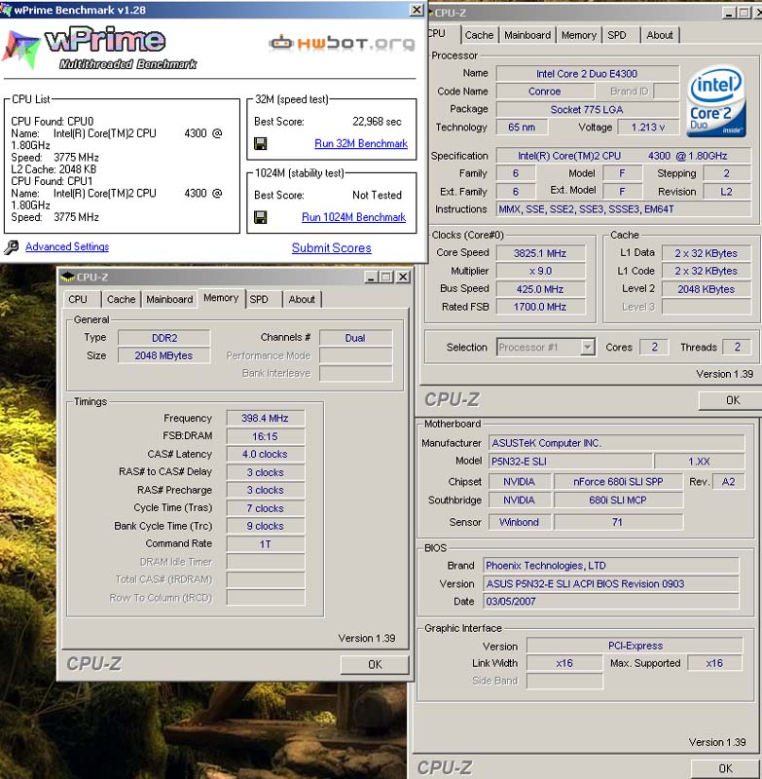This screenshot has width=762, height=779.
Task: Click the 32M Best Score 22,968 sec
Action: (x=378, y=122)
